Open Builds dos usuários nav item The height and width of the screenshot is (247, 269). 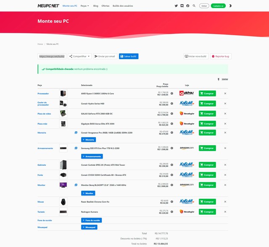point(123,6)
